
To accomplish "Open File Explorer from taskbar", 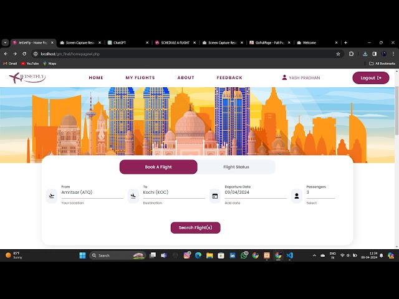I will click(x=209, y=255).
